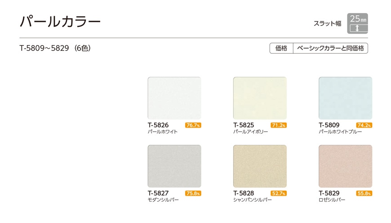
Task: Click the 71.2% orange badge
Action: click(x=279, y=125)
